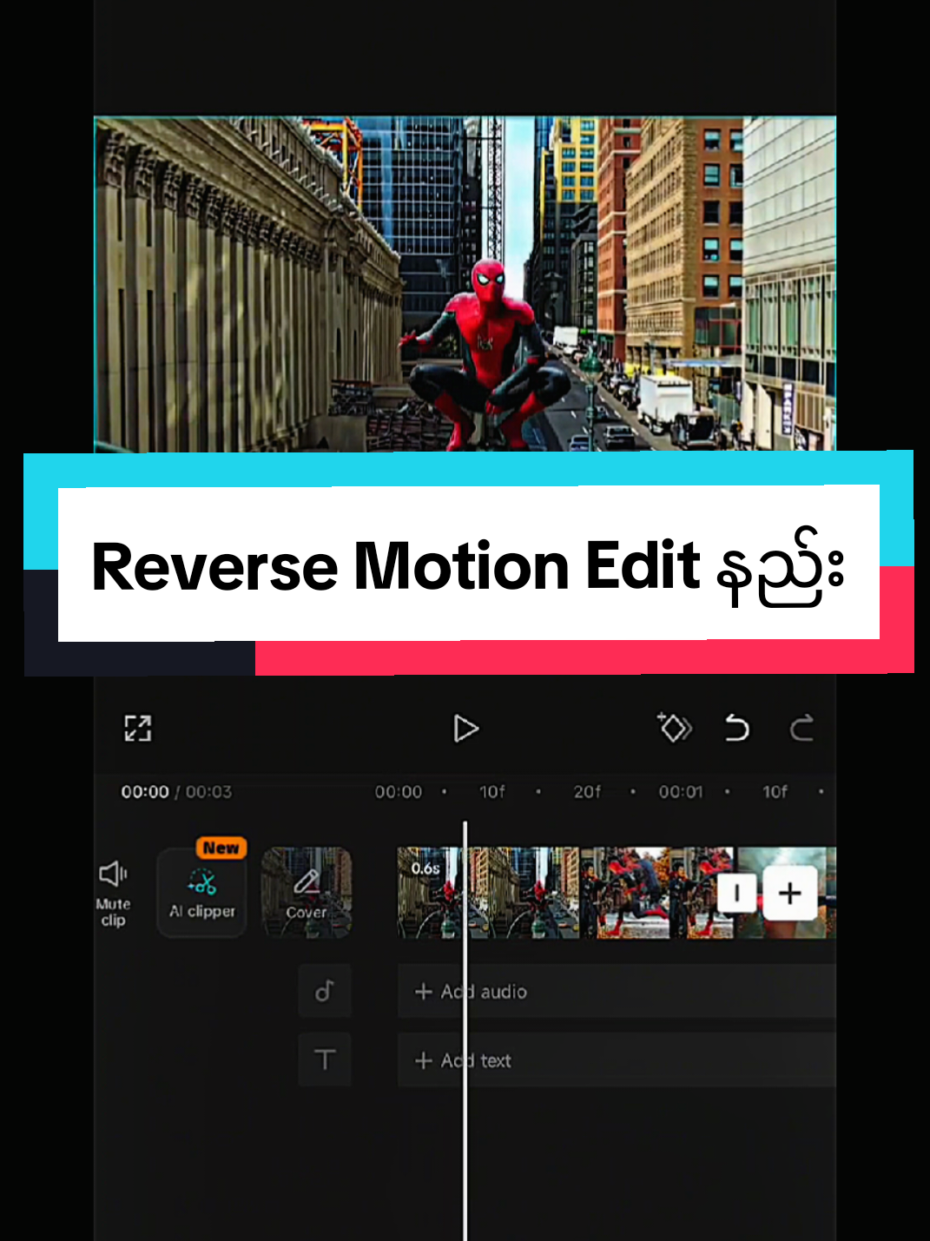Image resolution: width=930 pixels, height=1241 pixels.
Task: Tap the music note track icon
Action: coord(325,990)
